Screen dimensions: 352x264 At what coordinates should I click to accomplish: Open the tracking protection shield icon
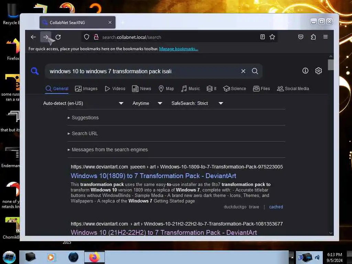(87, 37)
